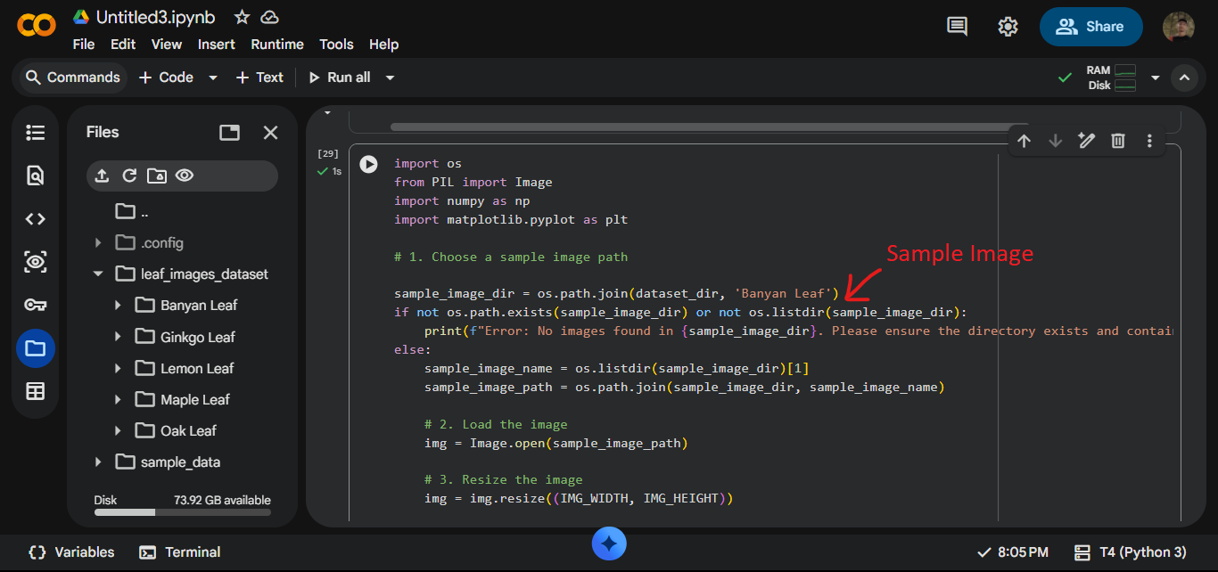
Task: Select the Files panel icon
Action: [x=36, y=347]
